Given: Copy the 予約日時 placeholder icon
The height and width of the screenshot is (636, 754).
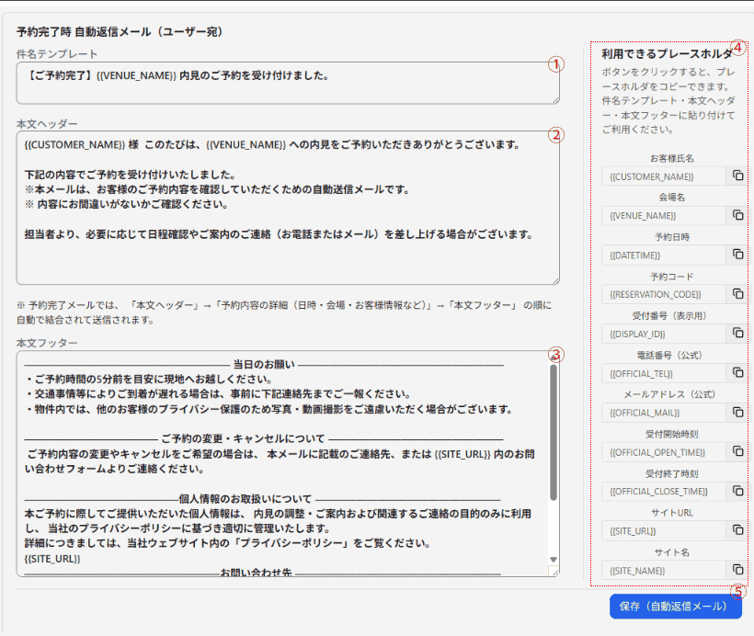Looking at the screenshot, I should tap(738, 255).
